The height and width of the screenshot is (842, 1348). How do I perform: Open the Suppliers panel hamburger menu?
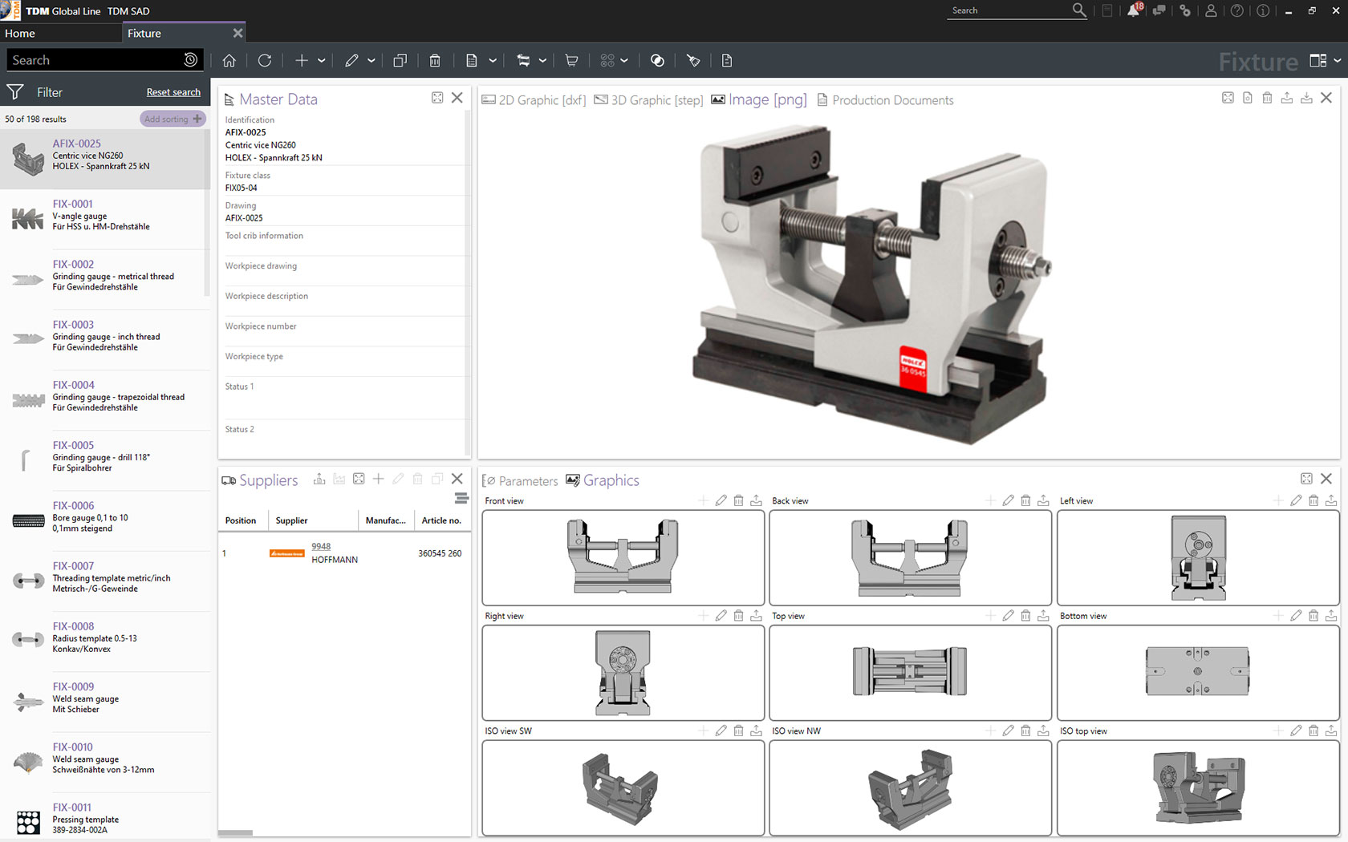coord(461,499)
